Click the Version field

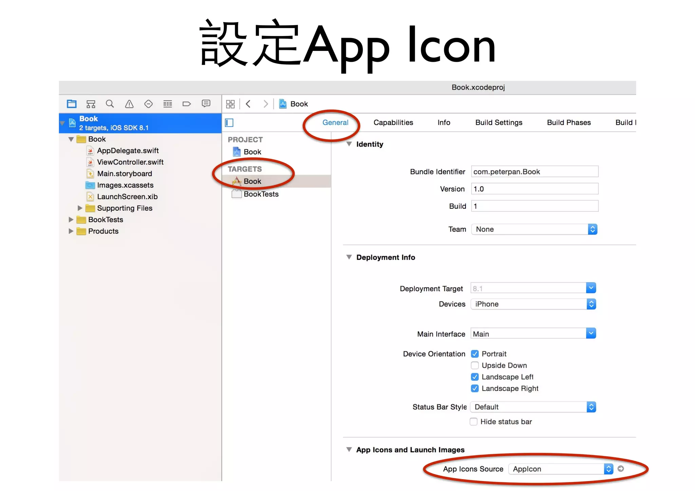[535, 189]
